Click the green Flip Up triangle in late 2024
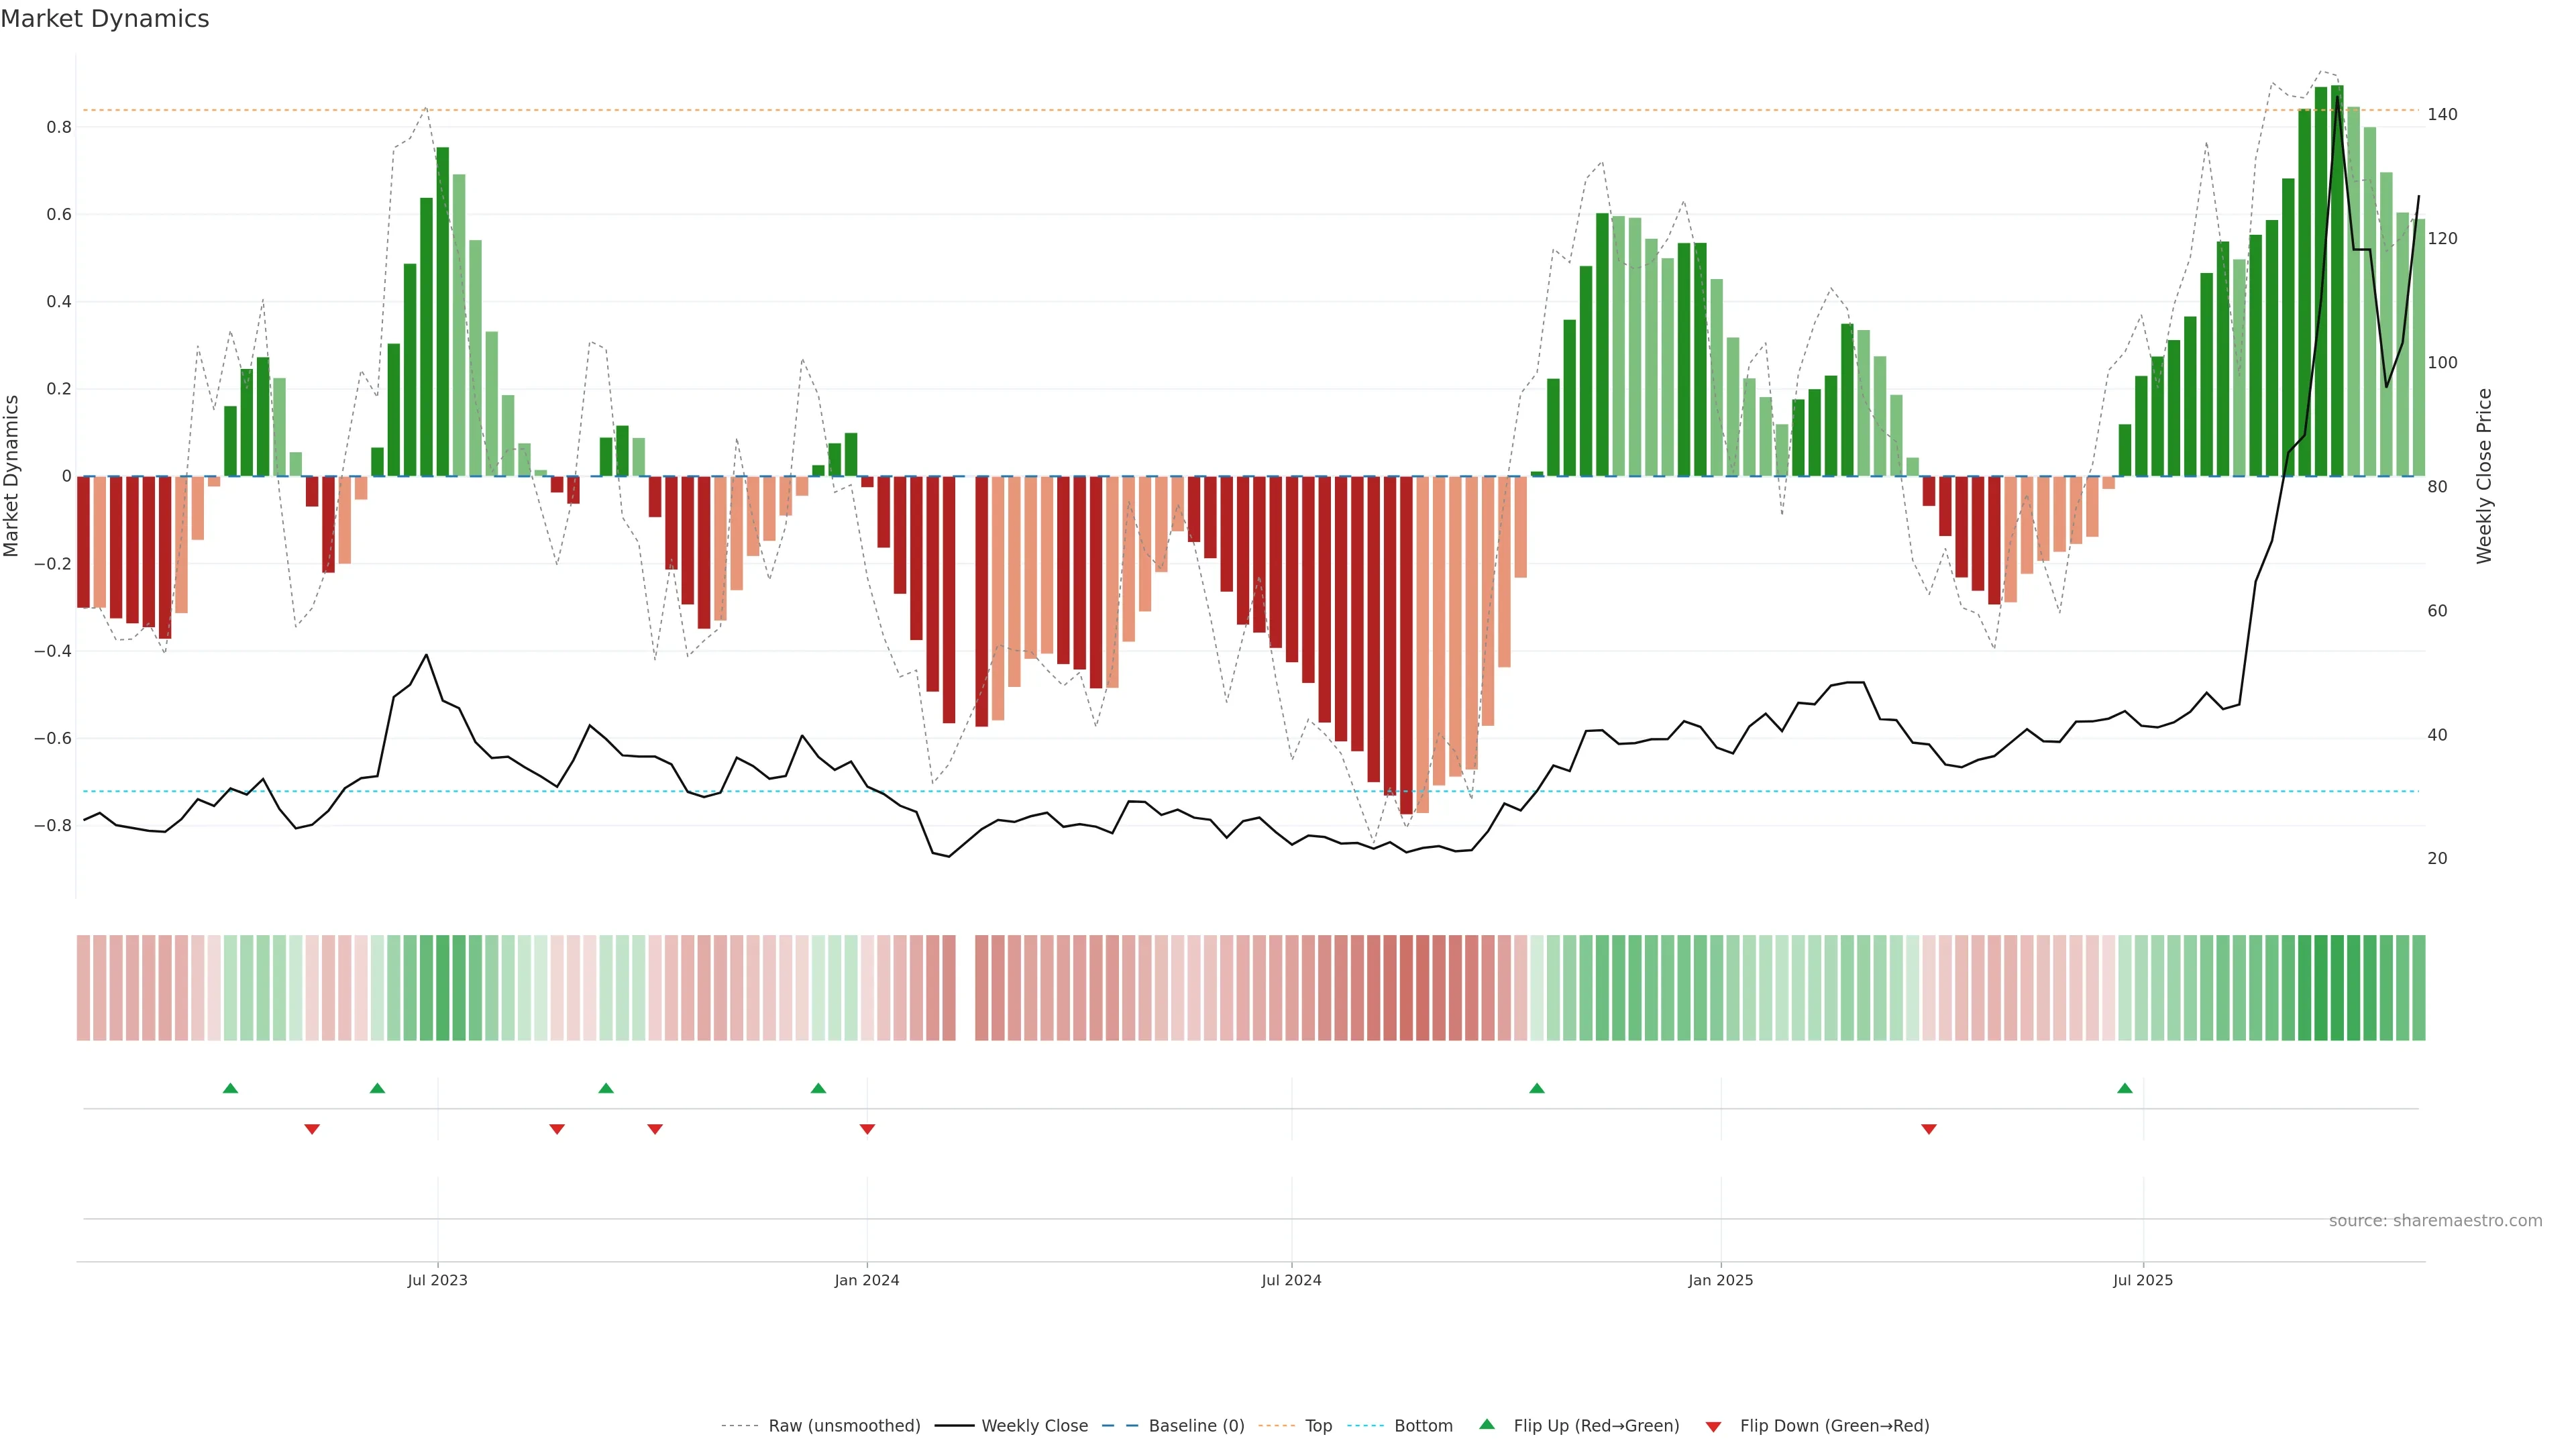 pyautogui.click(x=1537, y=1088)
